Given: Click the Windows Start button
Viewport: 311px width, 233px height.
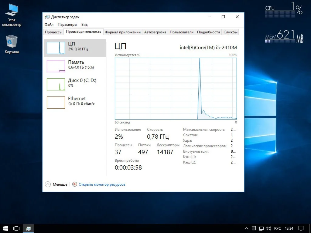Looking at the screenshot, I should [5, 228].
